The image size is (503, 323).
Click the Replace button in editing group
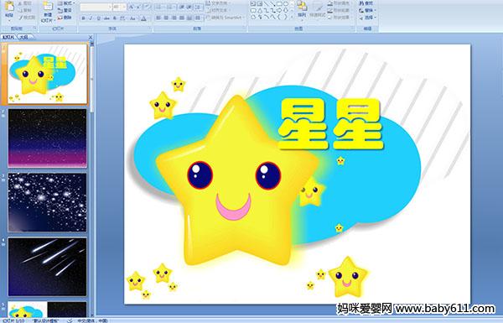click(x=366, y=10)
